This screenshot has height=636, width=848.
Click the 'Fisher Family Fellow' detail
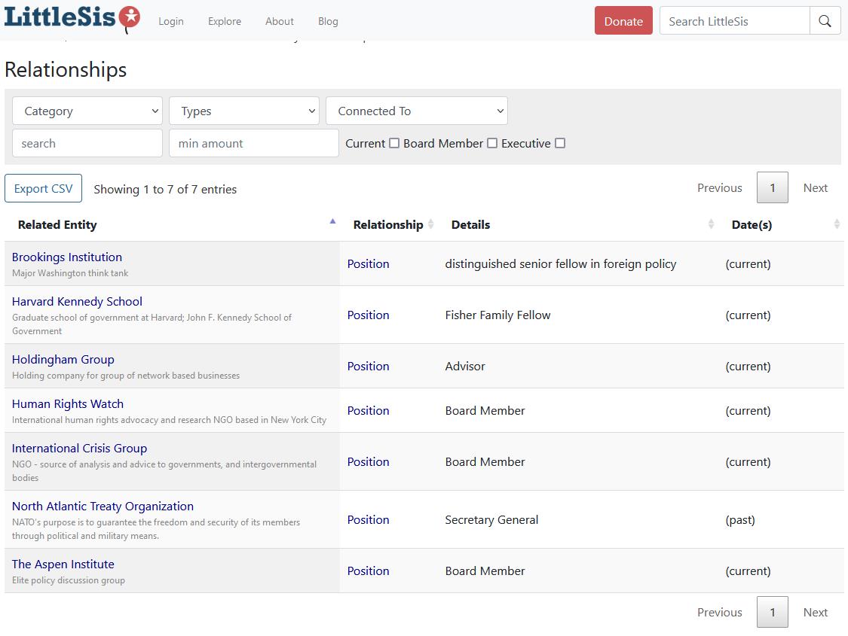tap(498, 315)
